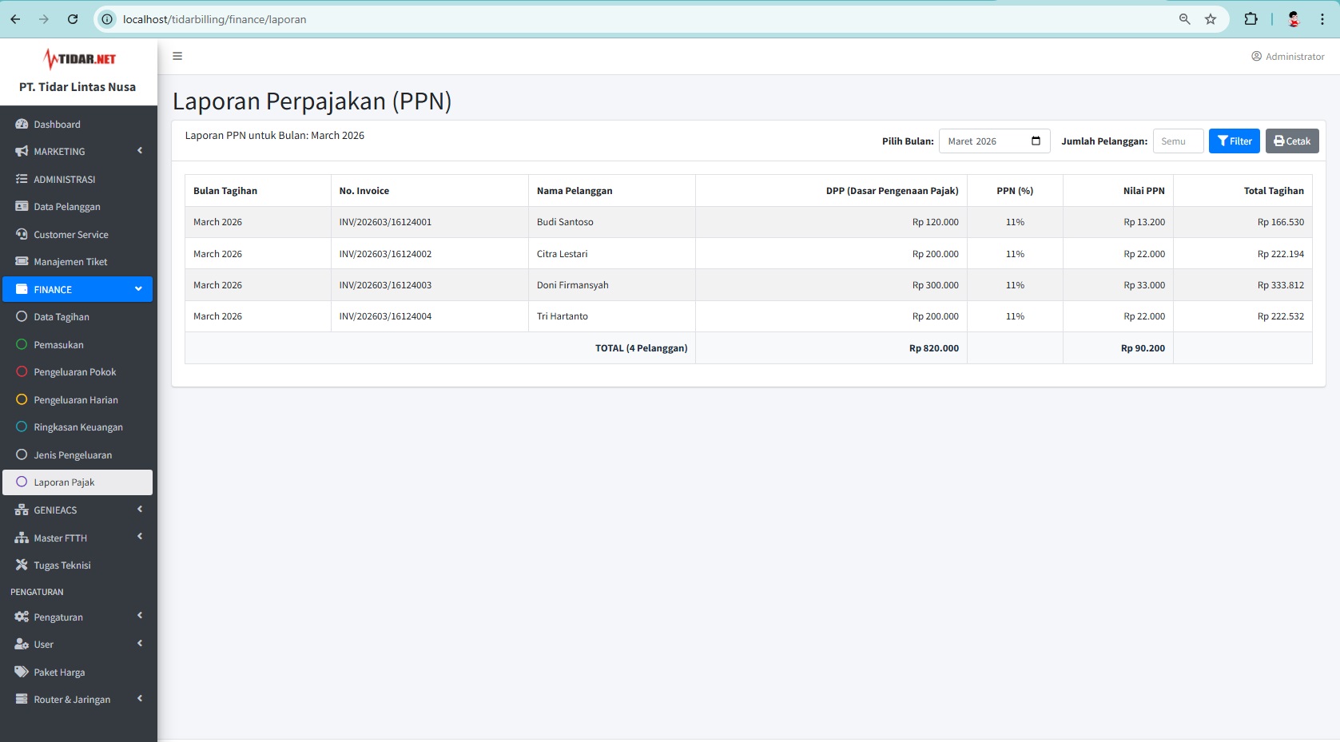Viewport: 1340px width, 742px height.
Task: Open the calendar picker in Pilih Bulan
Action: pyautogui.click(x=1036, y=141)
